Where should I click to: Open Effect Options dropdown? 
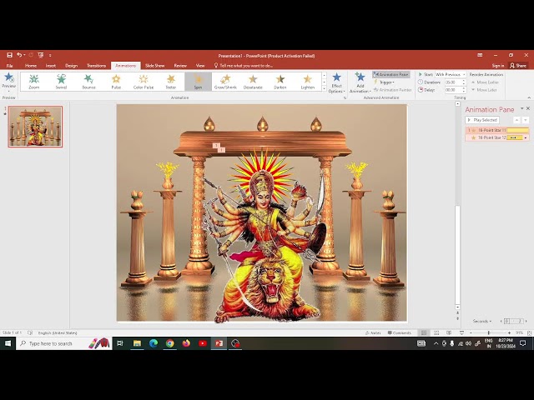(336, 82)
